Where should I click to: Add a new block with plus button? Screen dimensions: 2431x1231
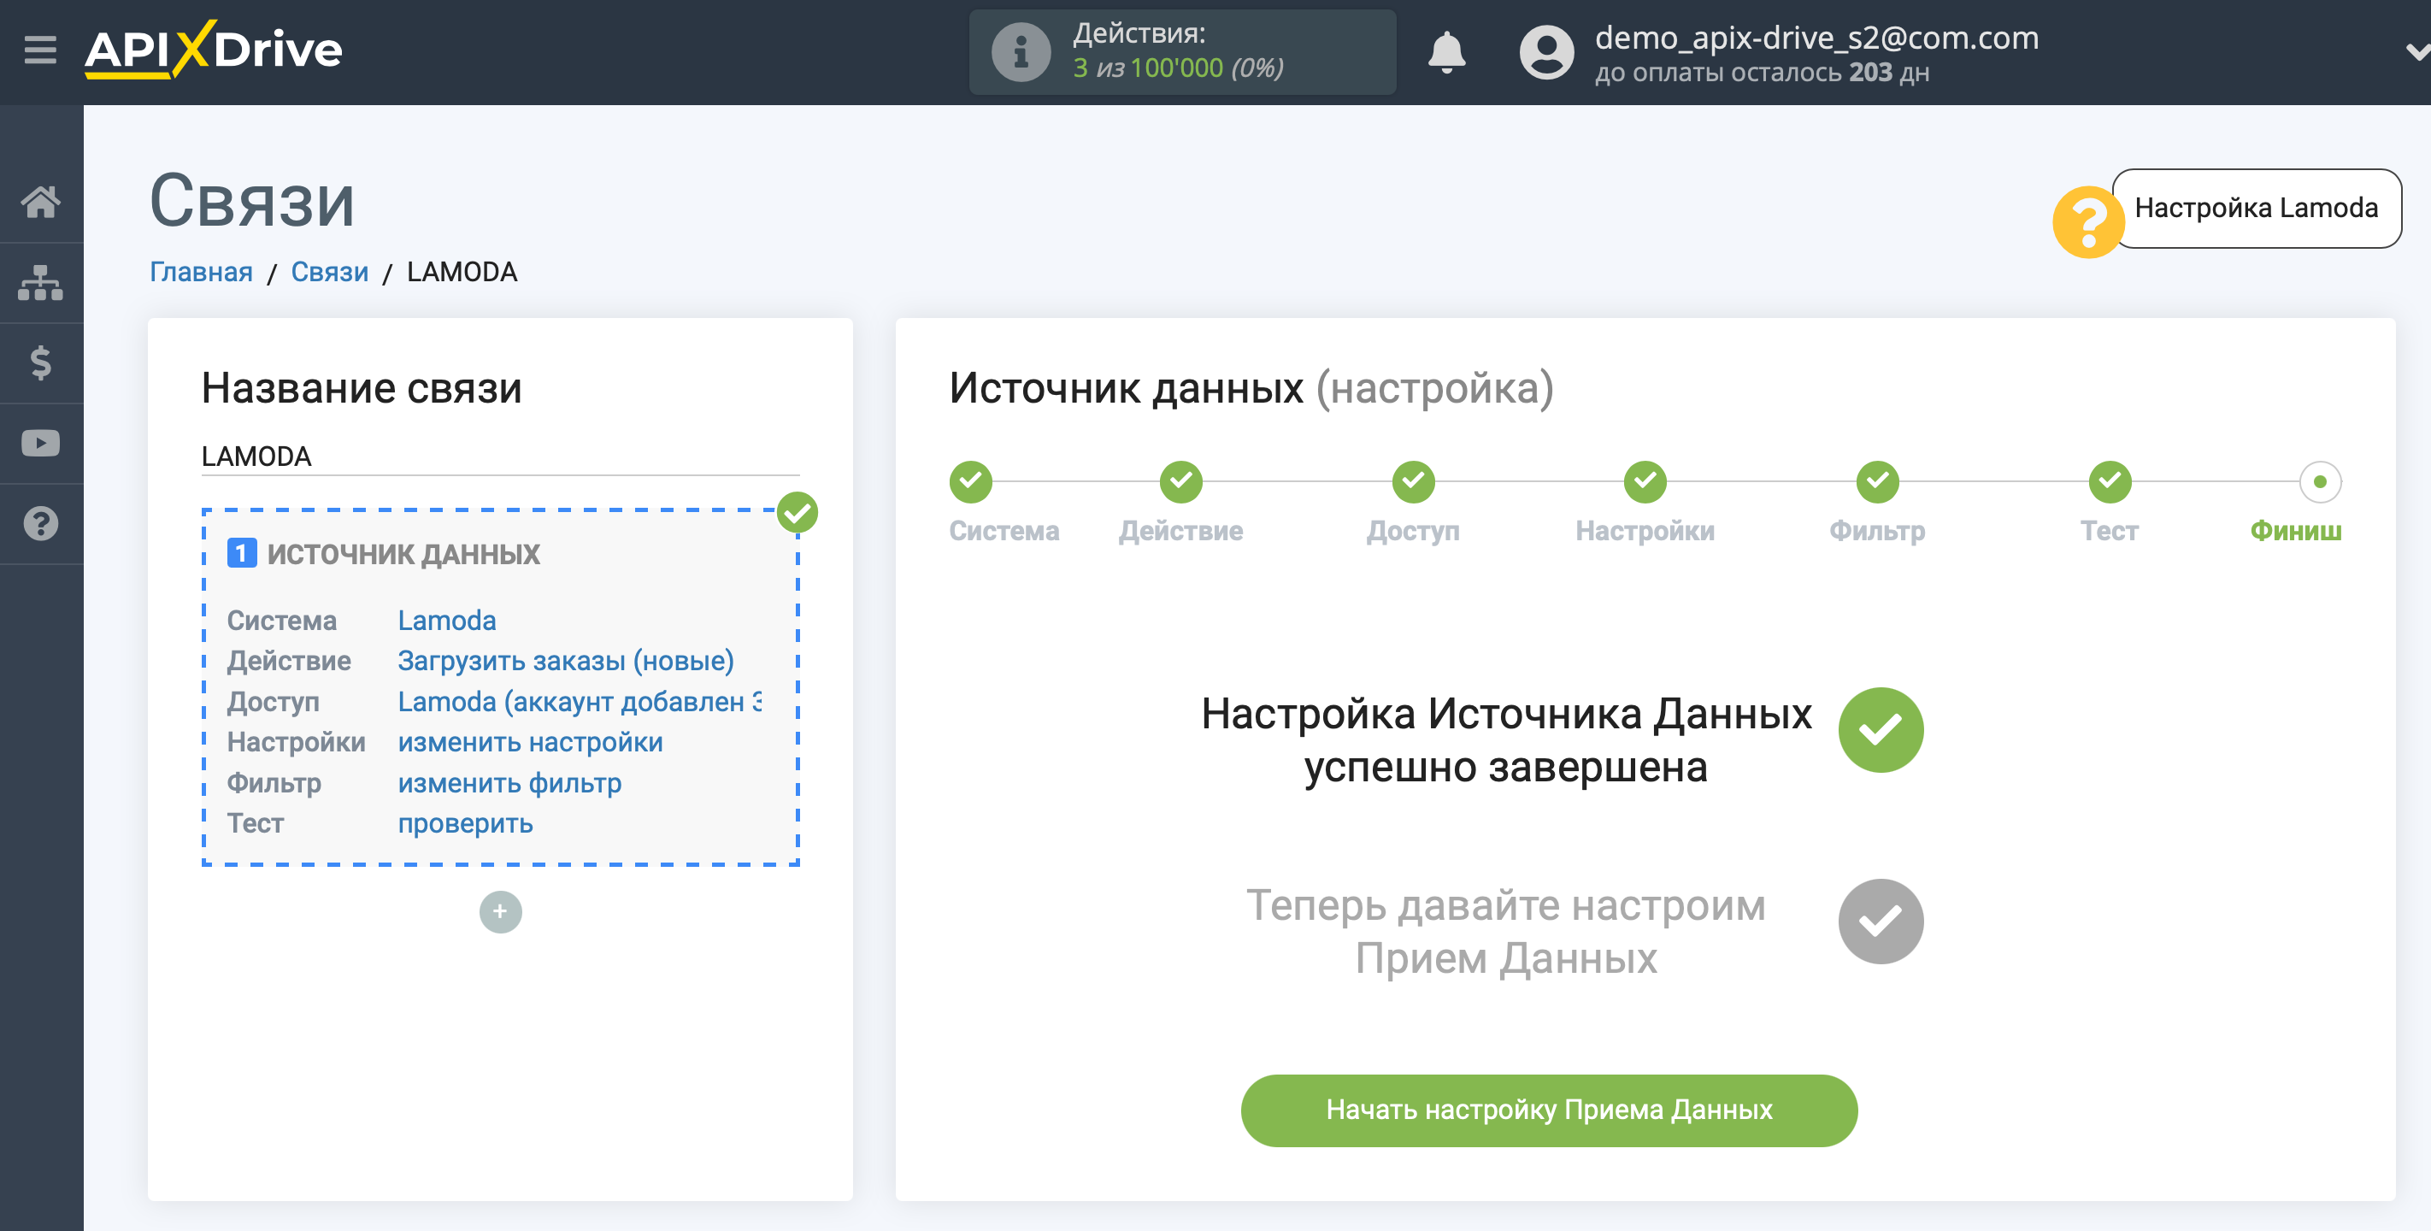500,912
